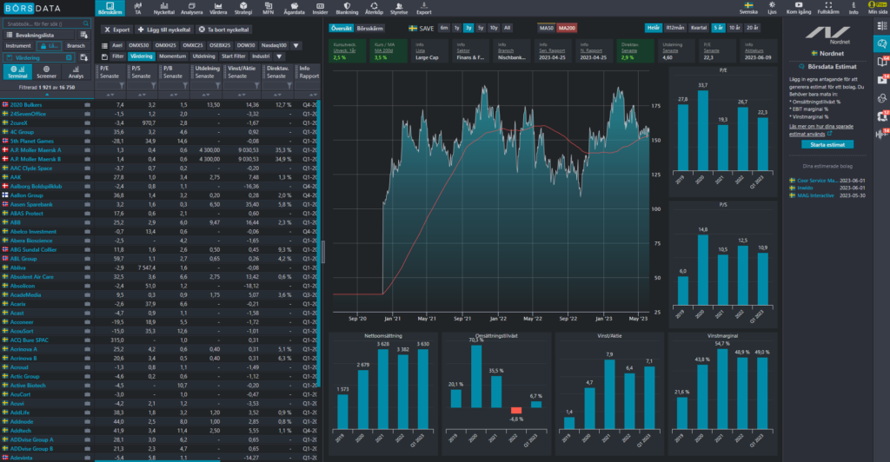Expand the dropdown arrow after Industri
Viewport: 890px width, 462px height.
coord(279,56)
